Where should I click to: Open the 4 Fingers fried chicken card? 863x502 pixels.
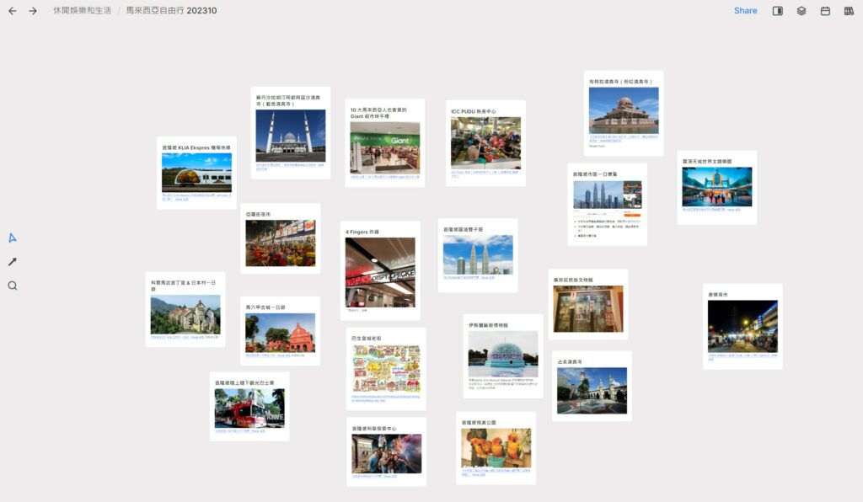(380, 270)
